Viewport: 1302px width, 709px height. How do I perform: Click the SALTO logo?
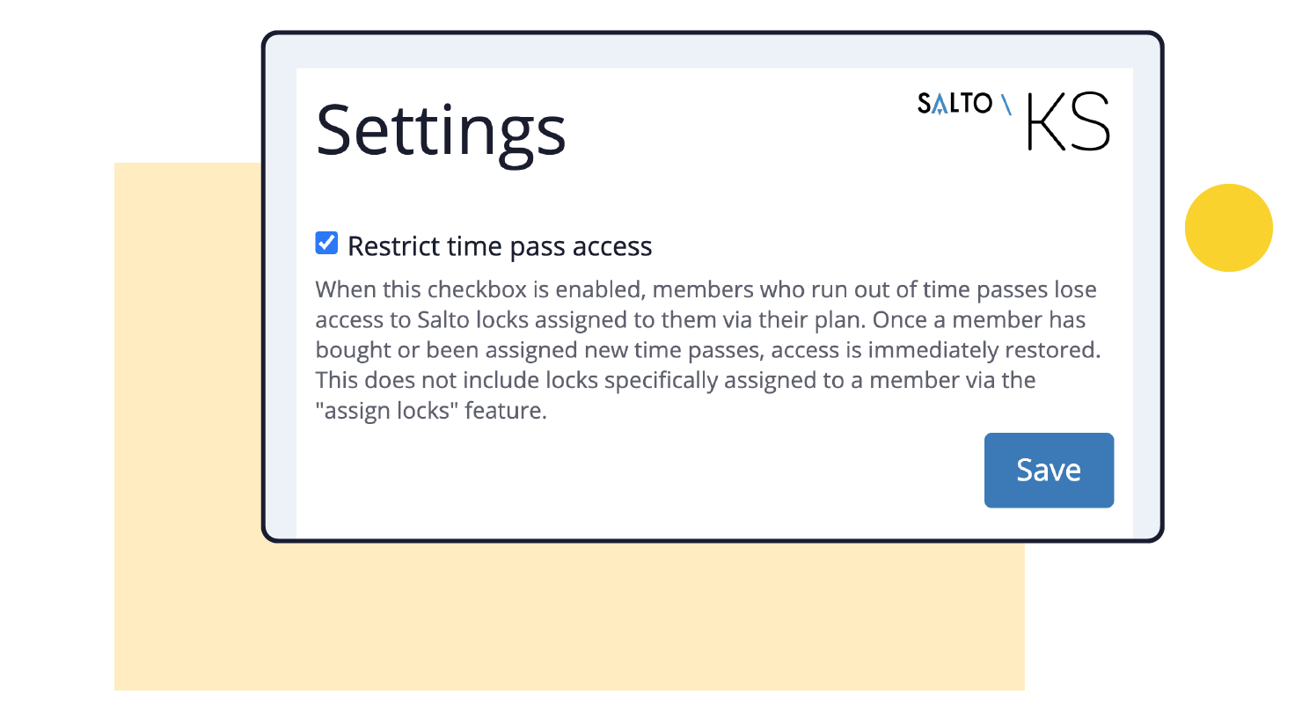click(x=955, y=103)
